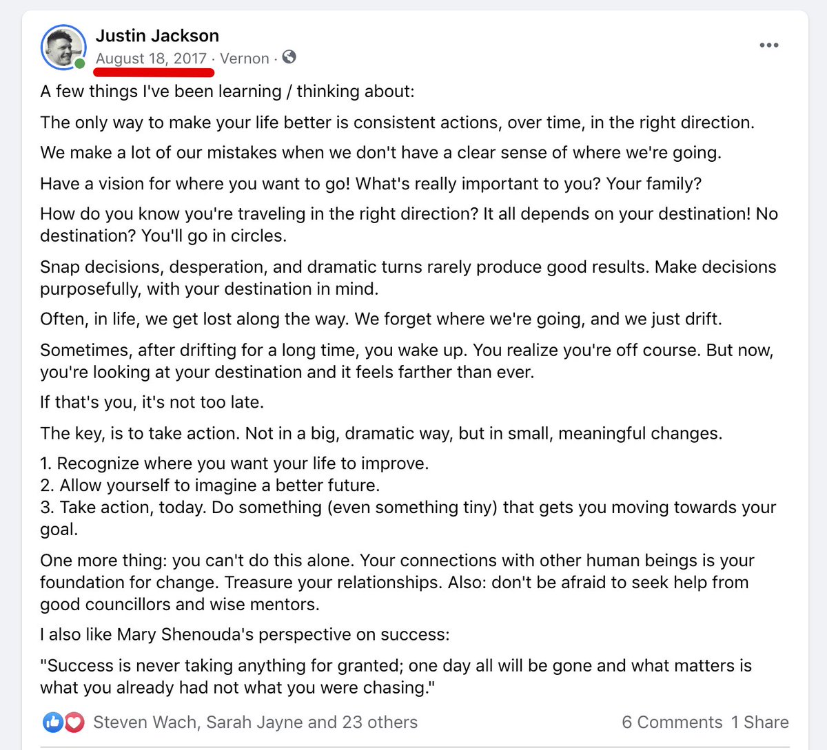Click the August 18, 2017 timestamp

[x=151, y=59]
